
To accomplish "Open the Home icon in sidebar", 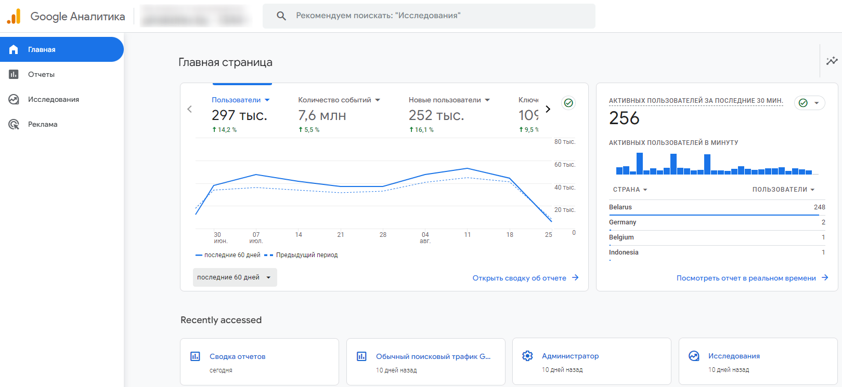I will 14,49.
